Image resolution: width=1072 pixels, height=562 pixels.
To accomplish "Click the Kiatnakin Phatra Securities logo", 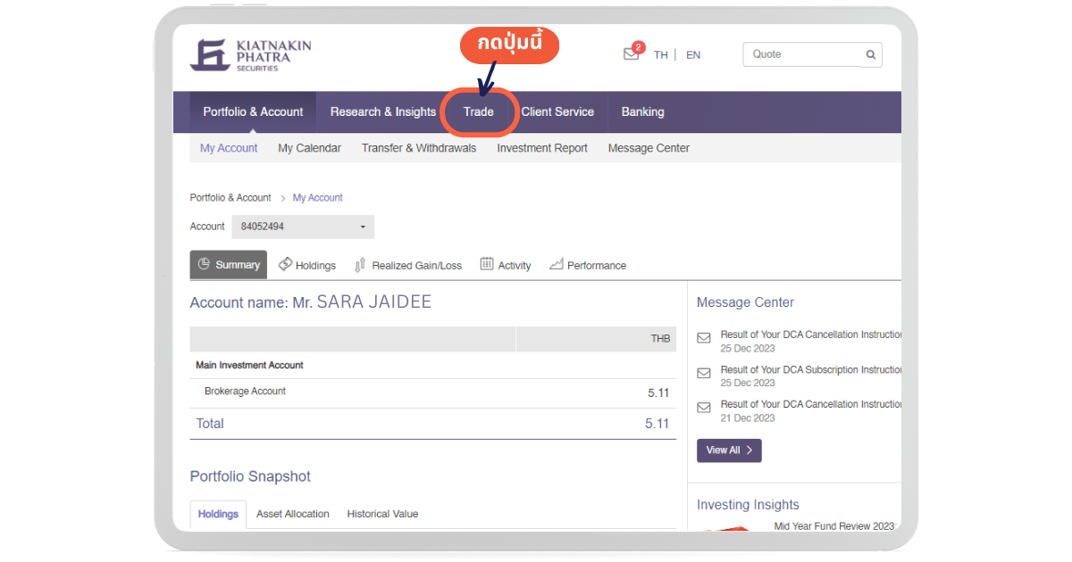I will pos(250,54).
